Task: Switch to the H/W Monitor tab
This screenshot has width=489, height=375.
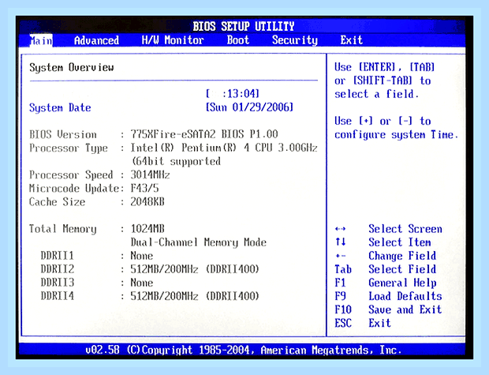Action: (x=173, y=40)
